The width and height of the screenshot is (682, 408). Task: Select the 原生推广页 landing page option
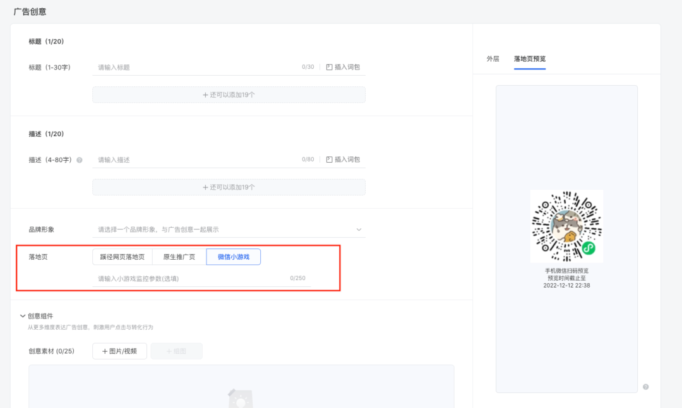179,257
